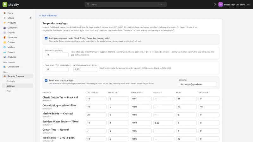
Task: Open the FA store avatar
Action: pyautogui.click(x=220, y=4)
